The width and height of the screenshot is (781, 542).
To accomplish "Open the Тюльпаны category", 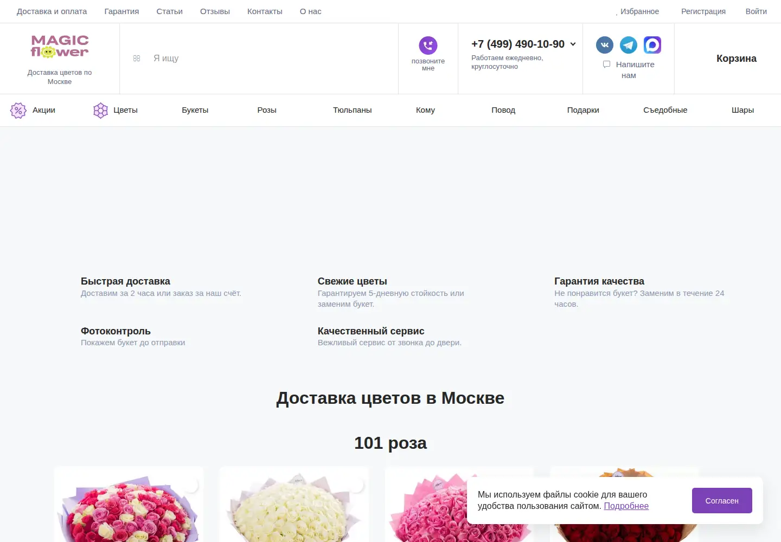I will click(353, 110).
